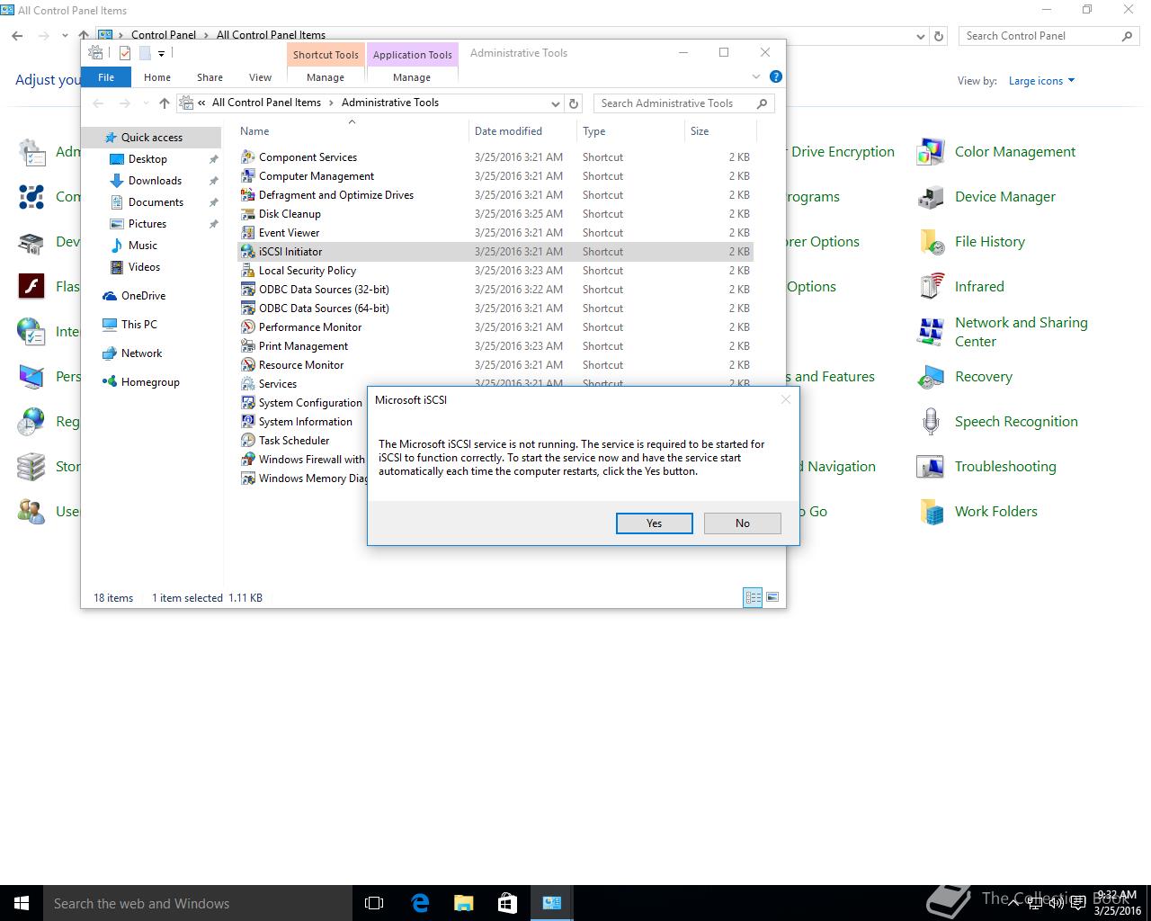The image size is (1151, 921).
Task: Open Manage tab under Shortcut Tools
Action: 326,77
